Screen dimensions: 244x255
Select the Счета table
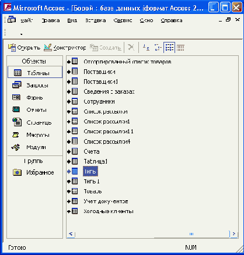tap(92, 151)
